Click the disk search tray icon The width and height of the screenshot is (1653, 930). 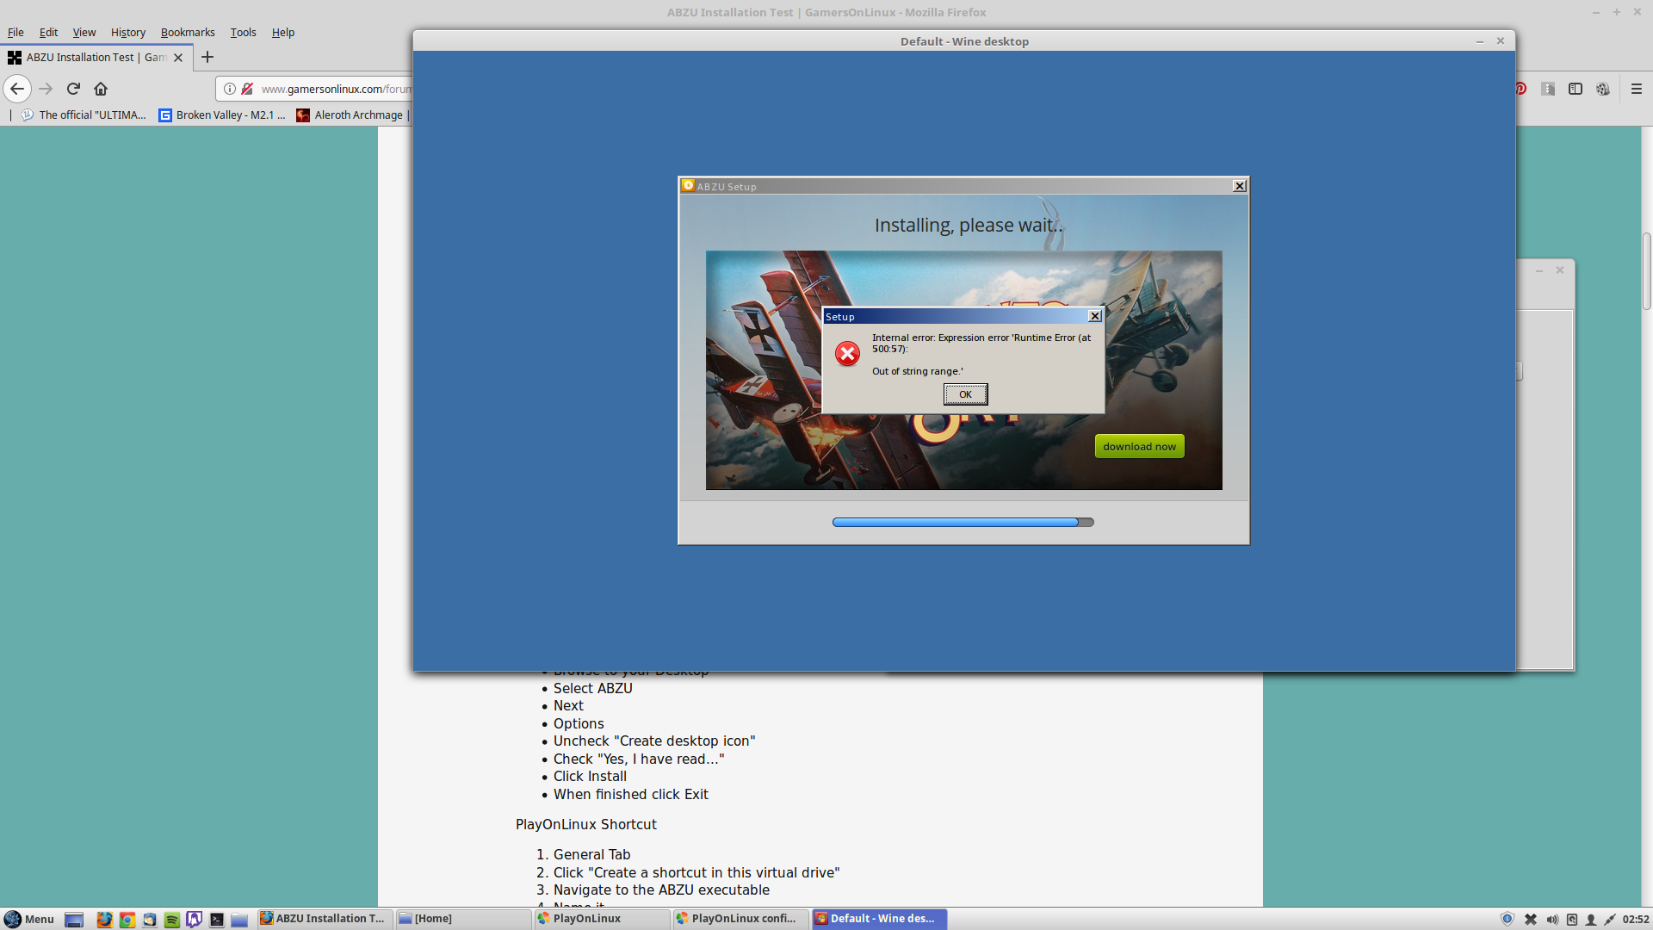[x=1571, y=919]
